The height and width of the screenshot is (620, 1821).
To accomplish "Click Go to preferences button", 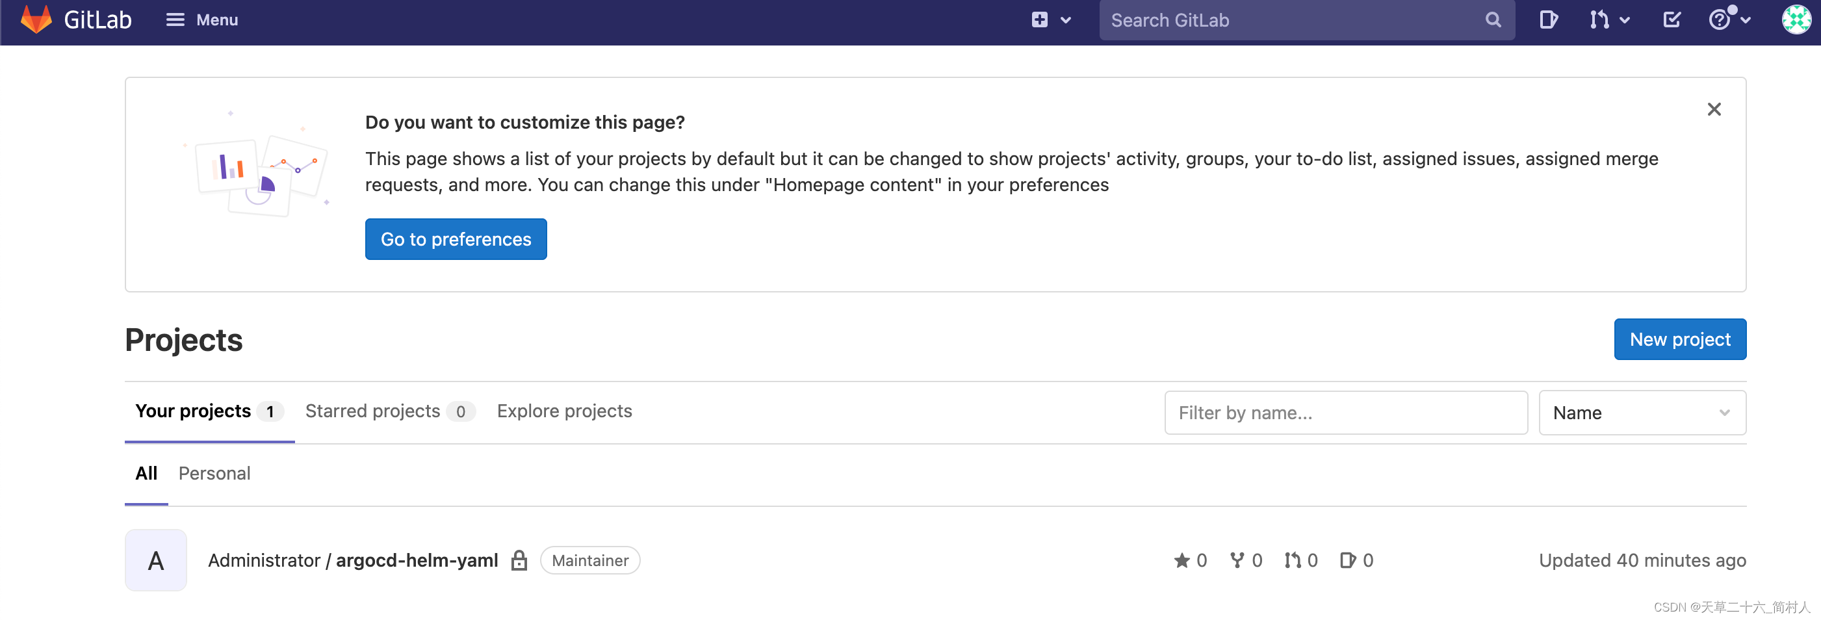I will [456, 239].
